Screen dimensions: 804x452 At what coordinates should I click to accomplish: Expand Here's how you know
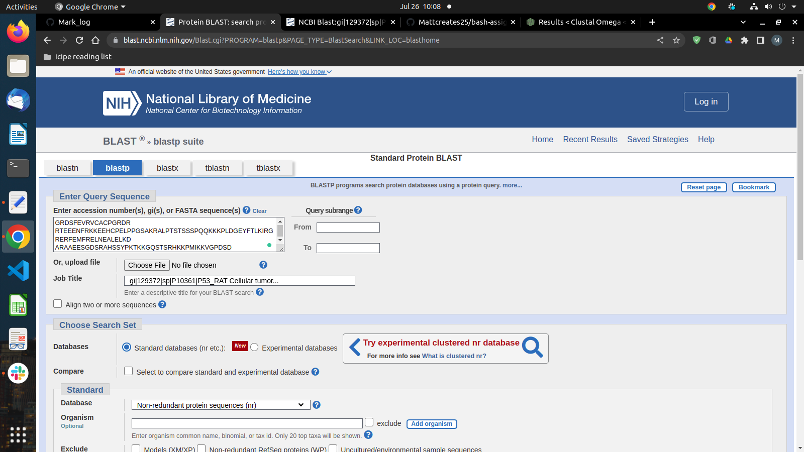(299, 72)
